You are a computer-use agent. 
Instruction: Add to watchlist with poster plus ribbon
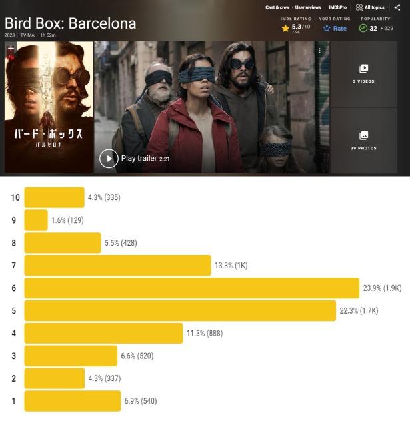pos(11,49)
